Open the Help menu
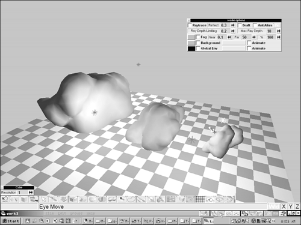 (91, 214)
